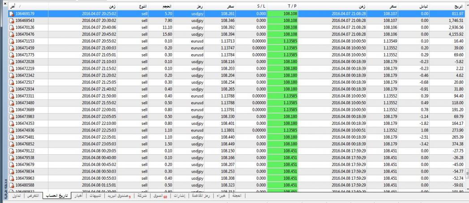Image resolution: width=469 pixels, height=203 pixels.
Task: Click the order icon for 106471459
Action: click(x=12, y=48)
